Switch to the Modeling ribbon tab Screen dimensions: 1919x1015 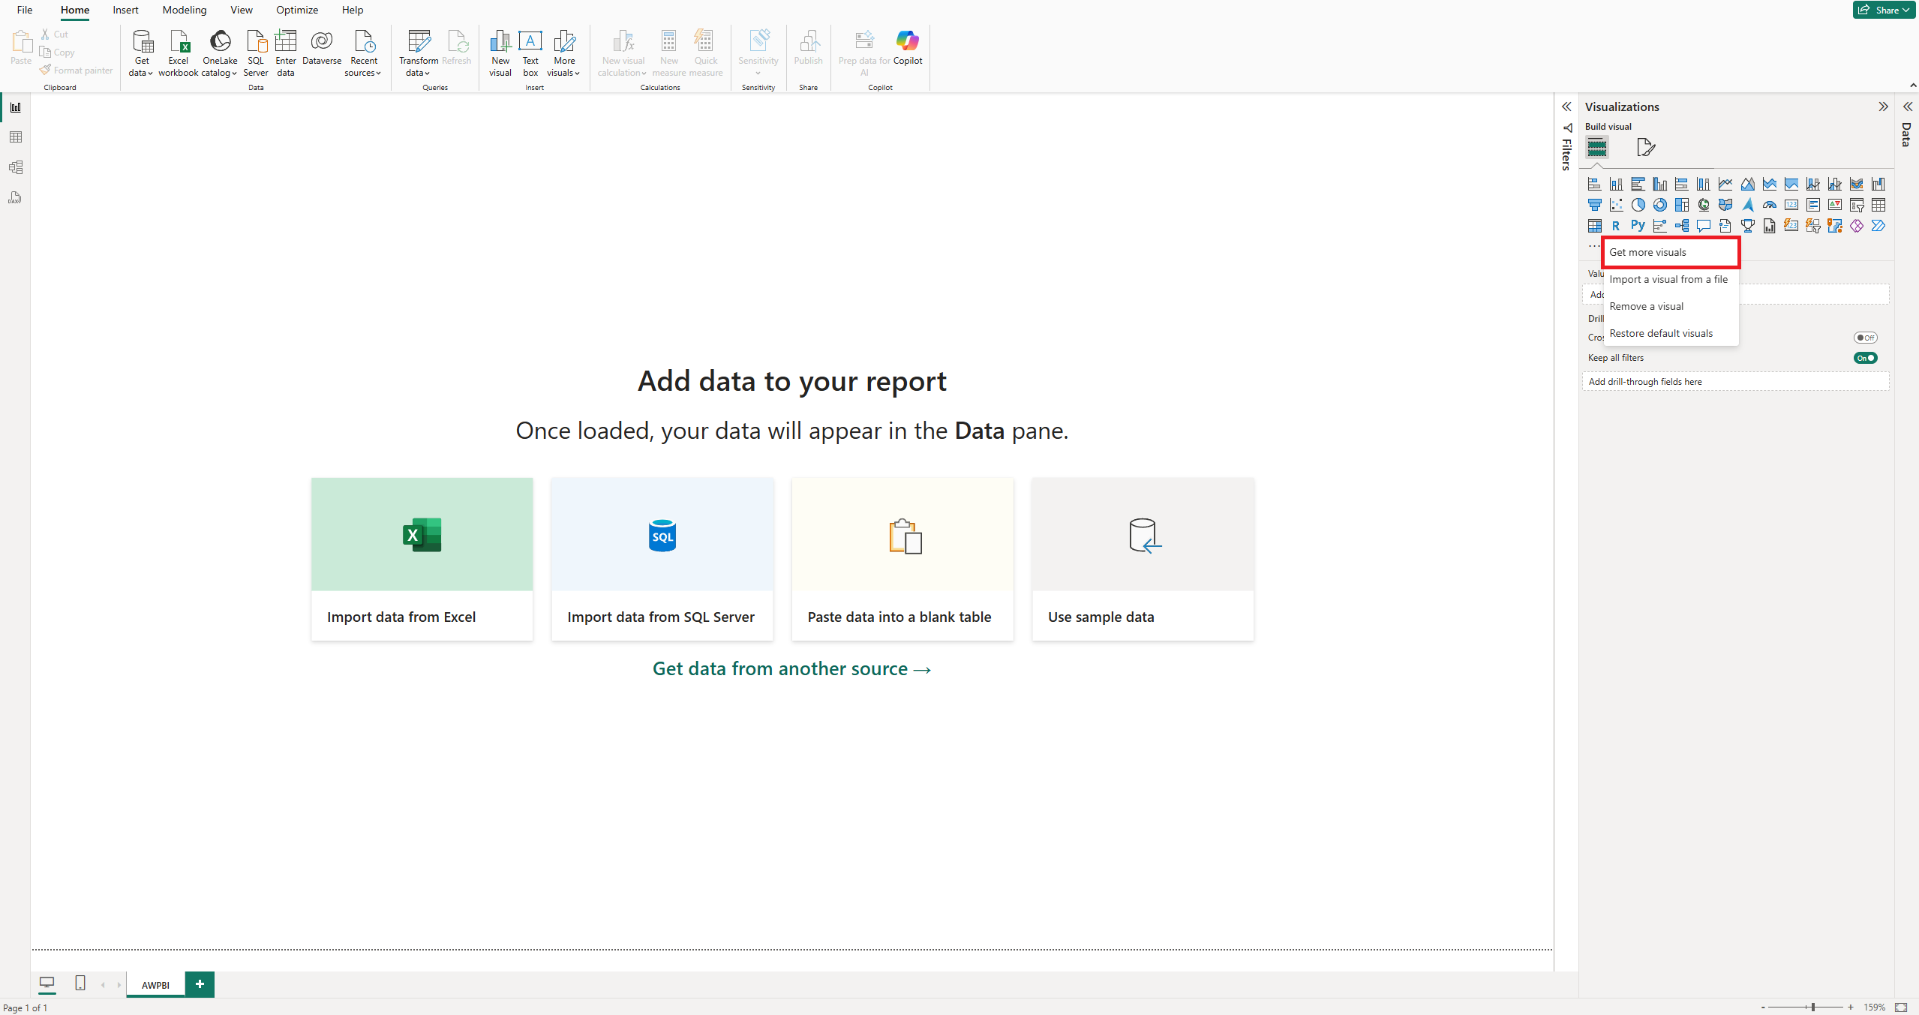(185, 10)
